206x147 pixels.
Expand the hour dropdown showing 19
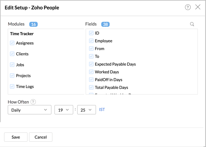point(64,110)
